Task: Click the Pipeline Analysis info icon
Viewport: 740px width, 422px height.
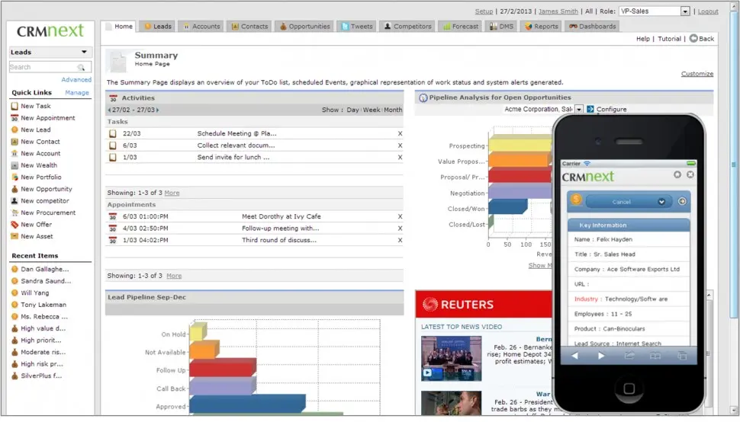Action: [422, 98]
